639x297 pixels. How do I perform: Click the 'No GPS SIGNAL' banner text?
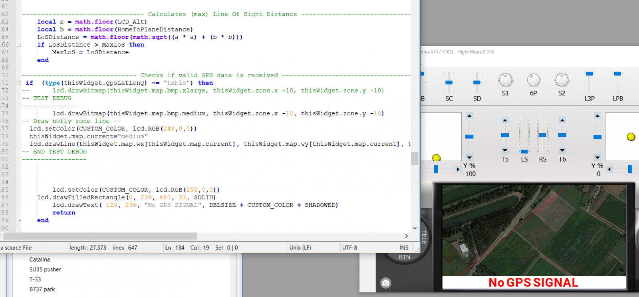(534, 283)
